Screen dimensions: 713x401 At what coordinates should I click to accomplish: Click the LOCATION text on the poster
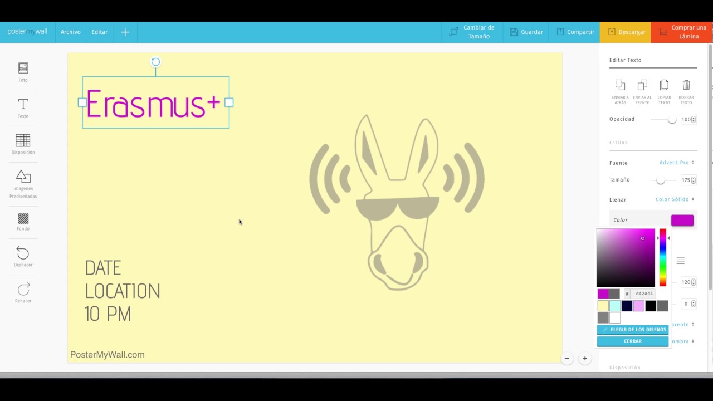coord(123,291)
